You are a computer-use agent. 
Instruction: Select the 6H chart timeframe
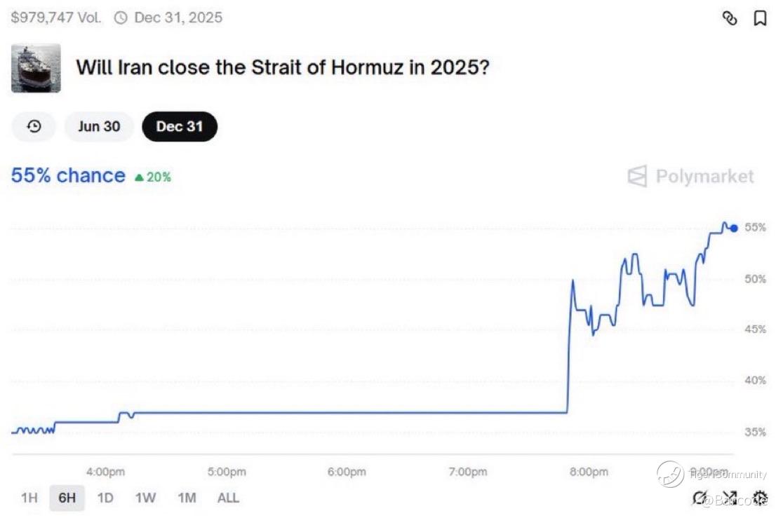pos(67,498)
